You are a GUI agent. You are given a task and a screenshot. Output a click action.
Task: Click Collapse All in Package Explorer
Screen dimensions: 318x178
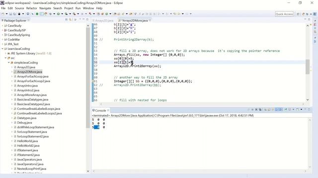(x=66, y=20)
